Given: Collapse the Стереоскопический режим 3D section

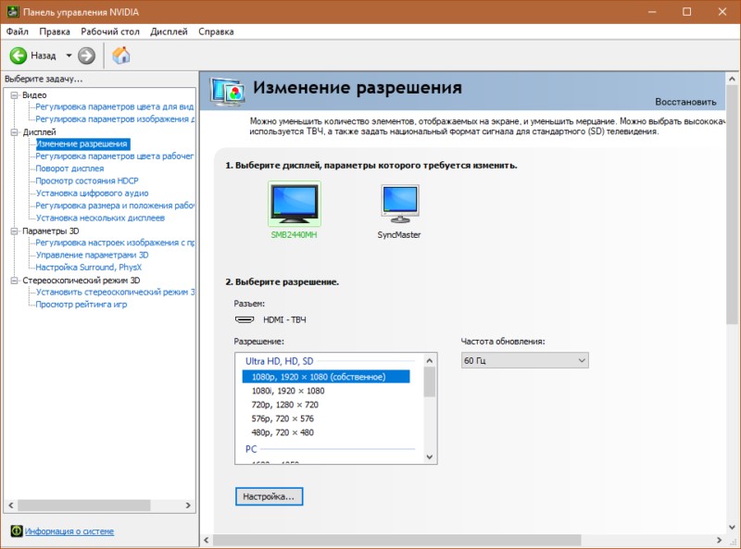Looking at the screenshot, I should [x=14, y=281].
